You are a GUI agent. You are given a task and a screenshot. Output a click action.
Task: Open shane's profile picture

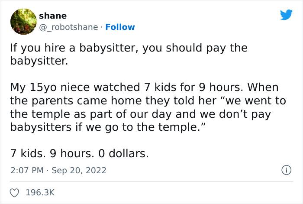pyautogui.click(x=23, y=22)
